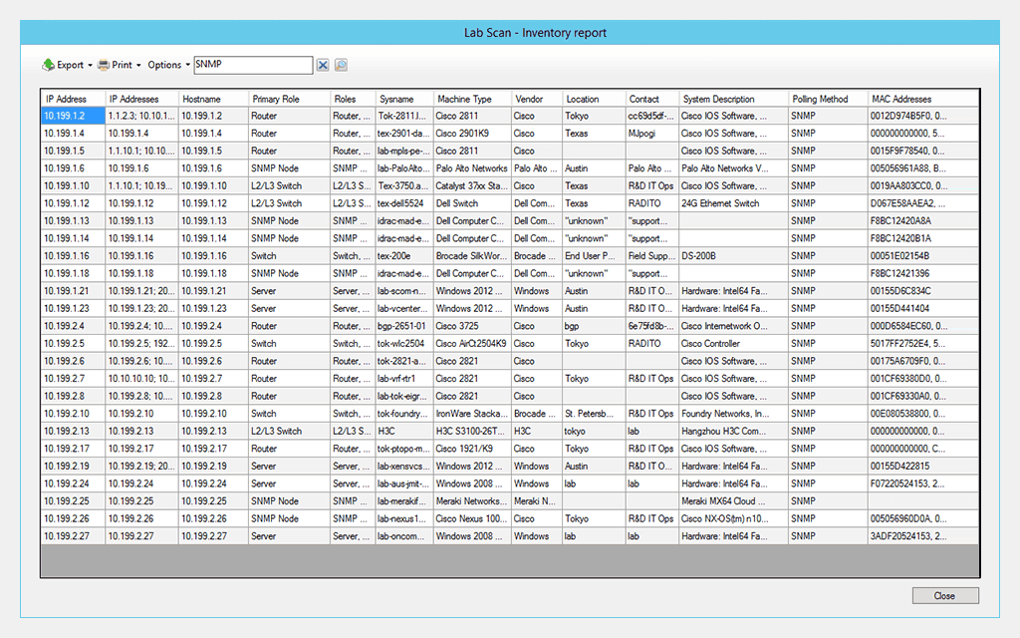Click the Cisco Nexus 100... machine type cell
Screen dimensions: 1020x638
pos(472,519)
